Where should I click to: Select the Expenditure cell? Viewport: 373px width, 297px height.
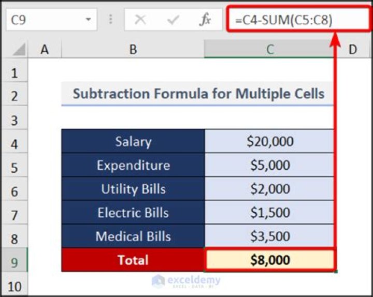coord(133,165)
